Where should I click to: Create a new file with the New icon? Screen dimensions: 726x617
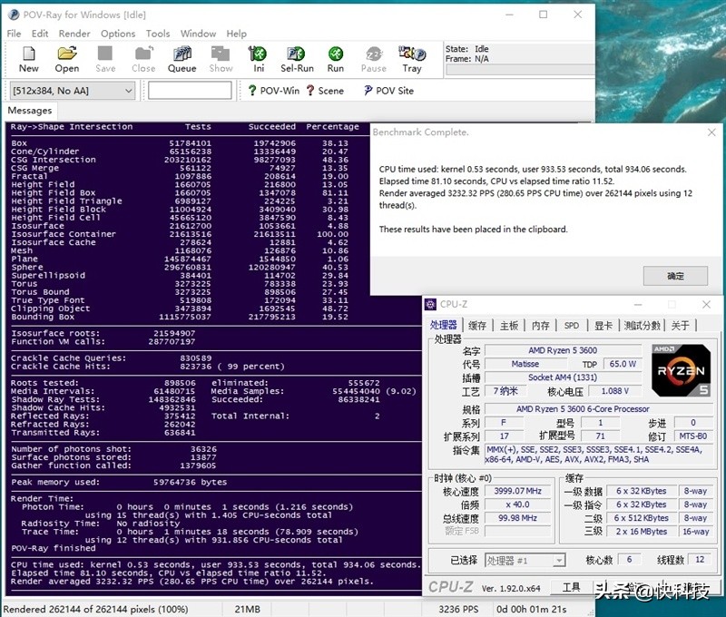28,57
